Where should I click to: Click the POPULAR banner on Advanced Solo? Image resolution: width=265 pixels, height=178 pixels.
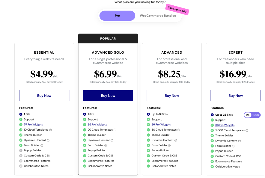point(108,38)
